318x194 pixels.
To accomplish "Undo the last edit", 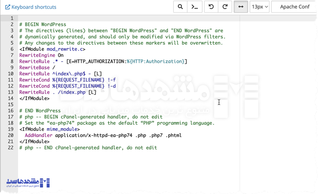I will point(211,7).
